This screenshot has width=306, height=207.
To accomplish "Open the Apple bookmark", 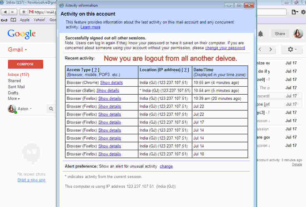I will 25,20.
